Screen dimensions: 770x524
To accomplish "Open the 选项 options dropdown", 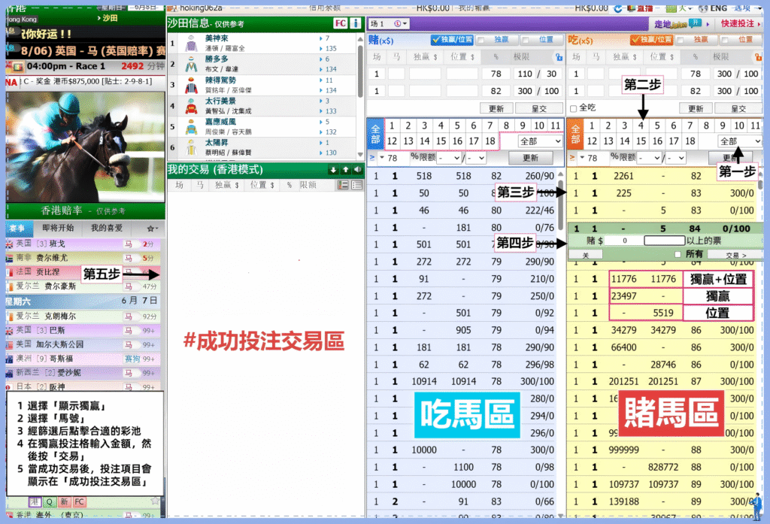I will pyautogui.click(x=748, y=8).
